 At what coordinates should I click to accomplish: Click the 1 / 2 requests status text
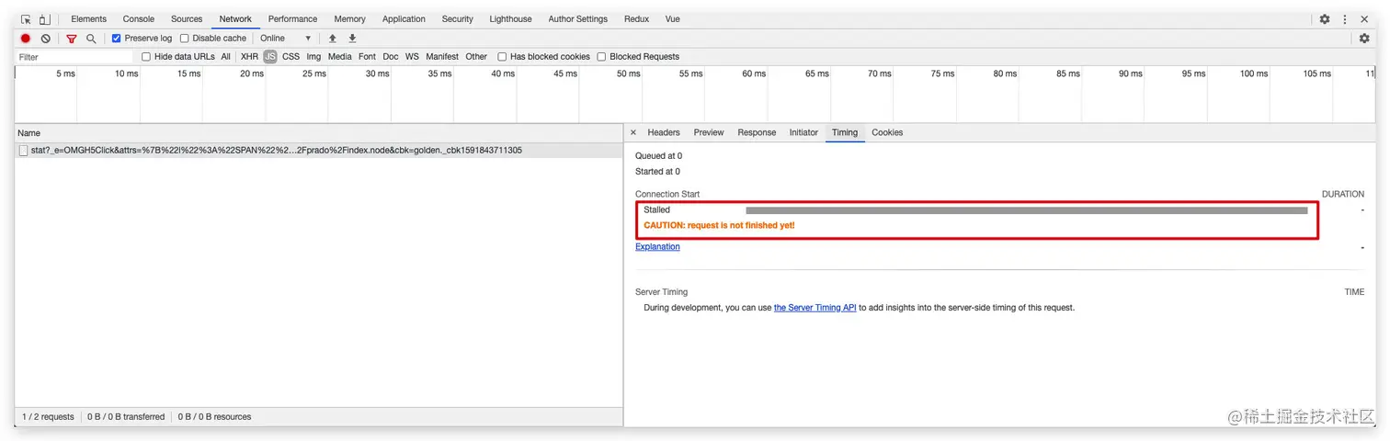coord(48,417)
